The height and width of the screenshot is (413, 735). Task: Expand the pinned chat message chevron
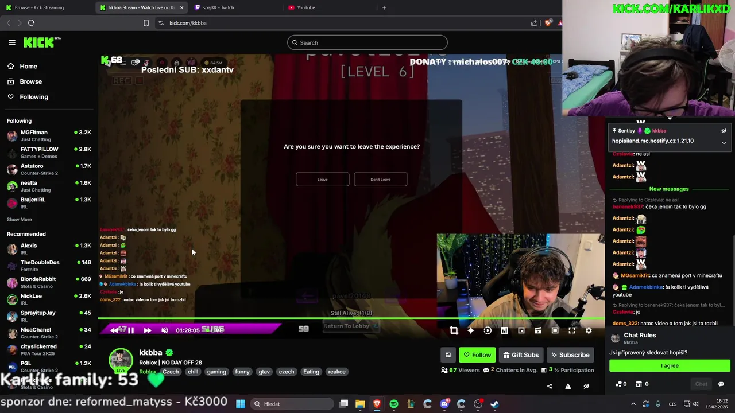724,142
